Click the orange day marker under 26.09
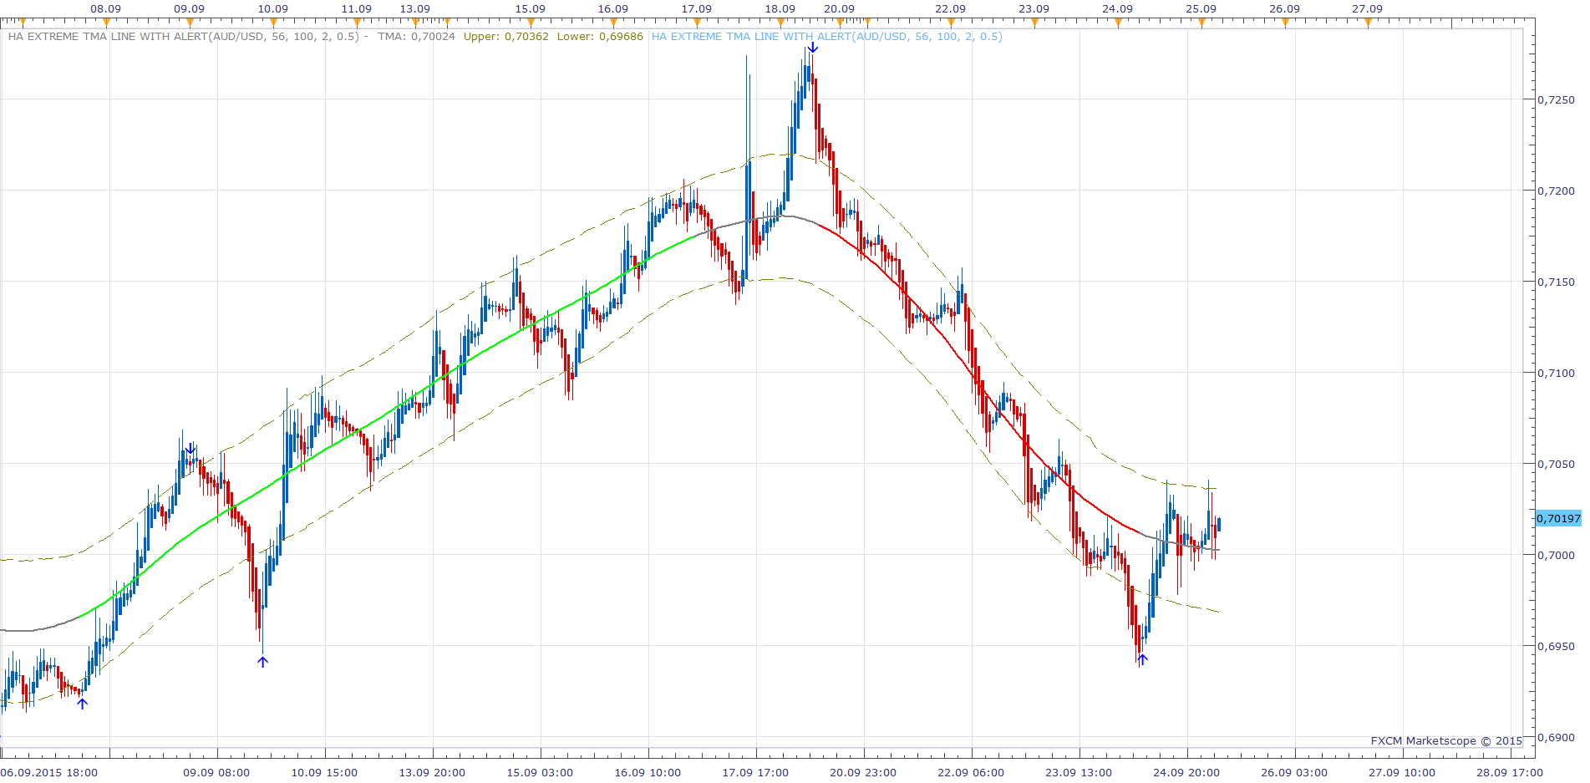This screenshot has height=783, width=1590. 1285,23
